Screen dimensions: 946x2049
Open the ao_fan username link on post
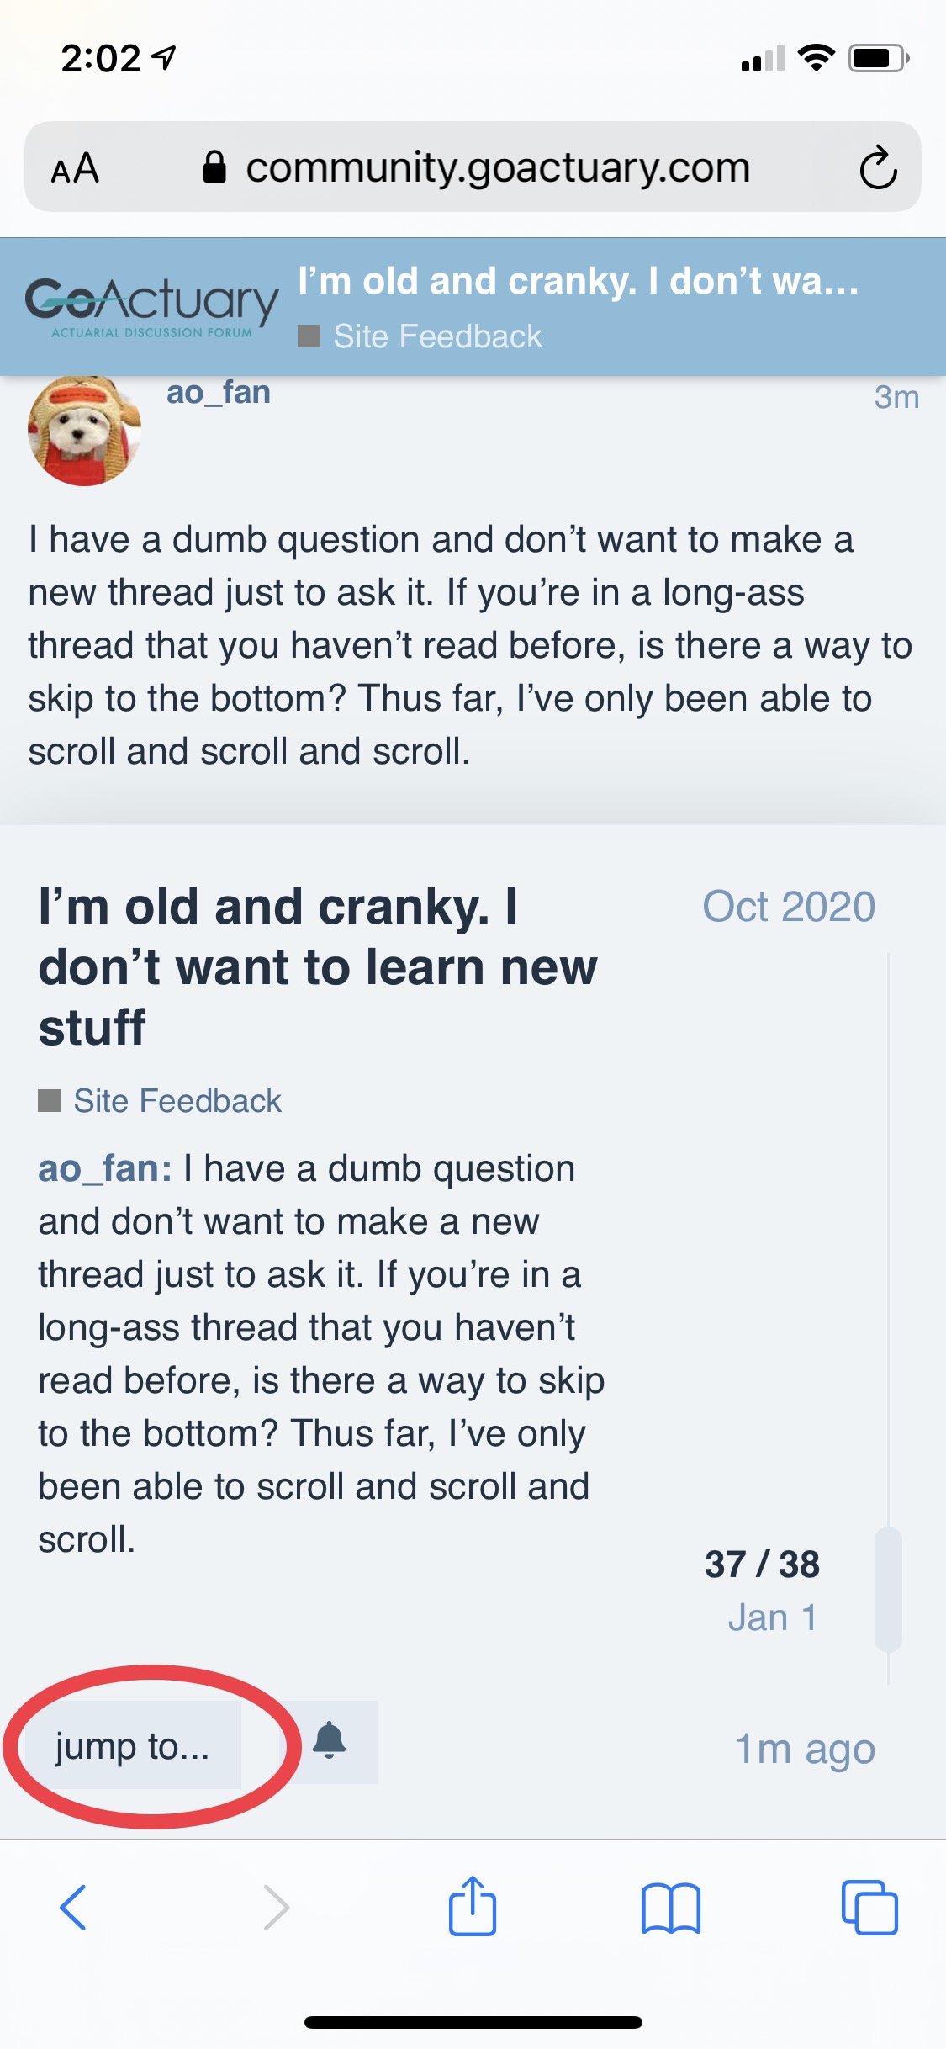219,393
